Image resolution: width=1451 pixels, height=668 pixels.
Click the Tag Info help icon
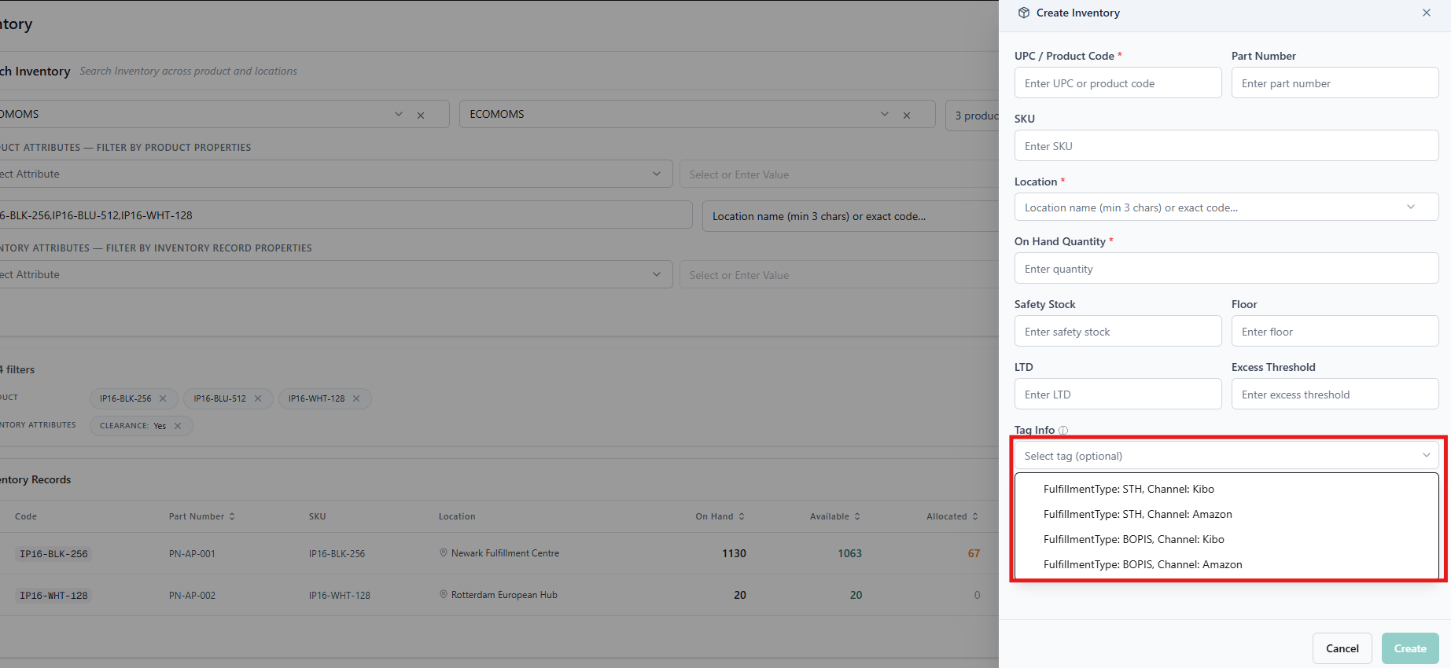(x=1063, y=431)
